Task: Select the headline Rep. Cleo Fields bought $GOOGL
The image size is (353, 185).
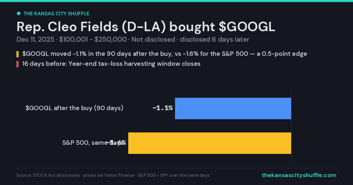Action: coord(146,27)
